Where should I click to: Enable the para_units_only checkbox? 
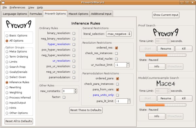(117, 95)
